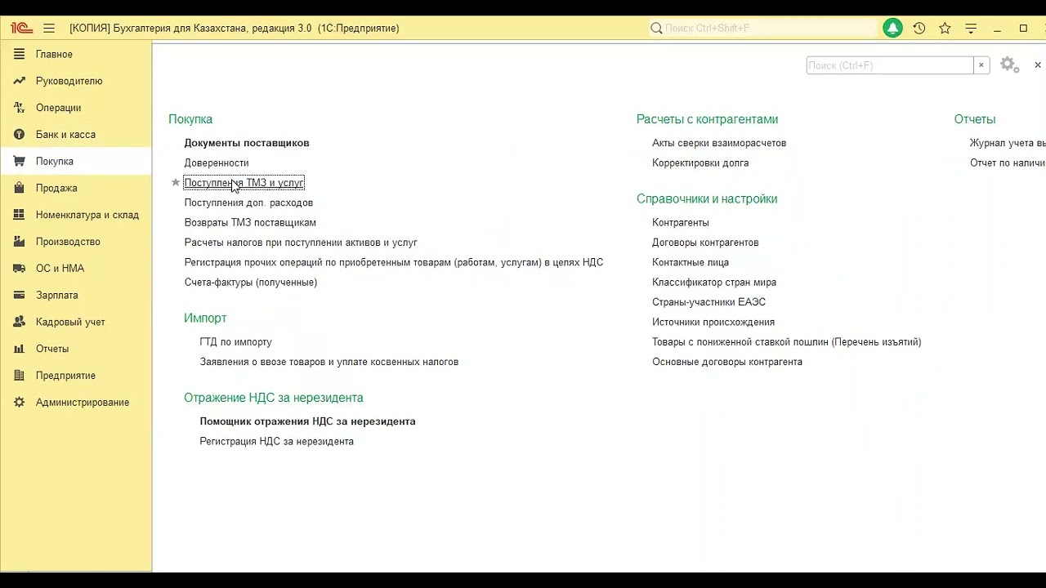Open Регистрация НДС за нерезидента

point(277,441)
